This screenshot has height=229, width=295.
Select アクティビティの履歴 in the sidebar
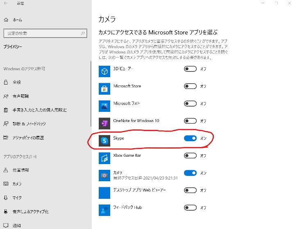click(x=28, y=138)
